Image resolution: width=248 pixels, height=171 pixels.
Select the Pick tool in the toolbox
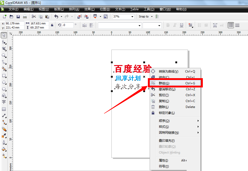(x=4, y=35)
